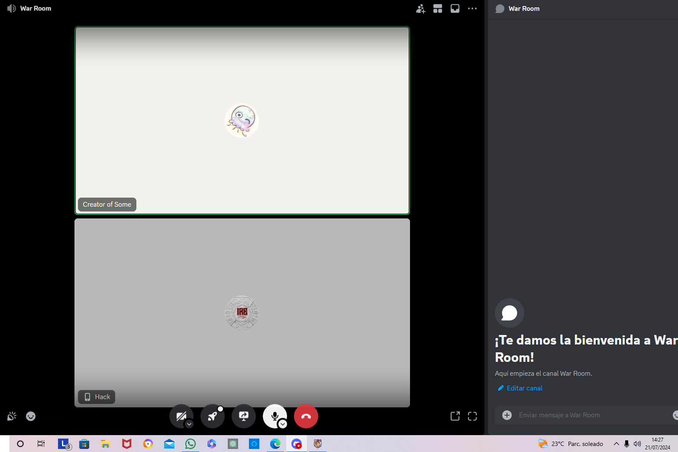This screenshot has height=452, width=678.
Task: Click War Room title in chat panel header
Action: point(524,9)
